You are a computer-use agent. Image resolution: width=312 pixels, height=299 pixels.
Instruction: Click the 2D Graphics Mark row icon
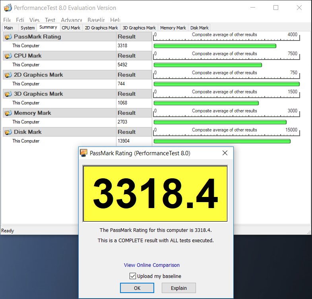pos(8,75)
